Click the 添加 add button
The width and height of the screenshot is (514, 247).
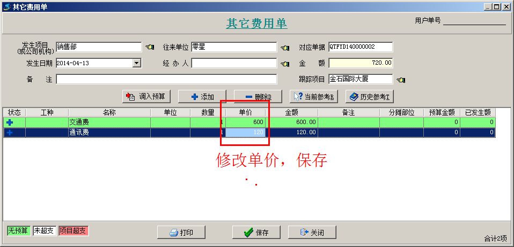pyautogui.click(x=202, y=97)
